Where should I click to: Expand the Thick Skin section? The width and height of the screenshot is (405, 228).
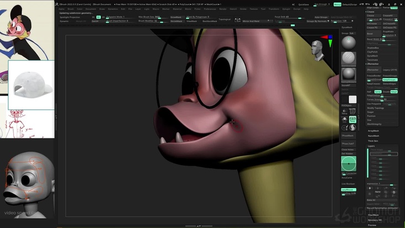coord(373,141)
